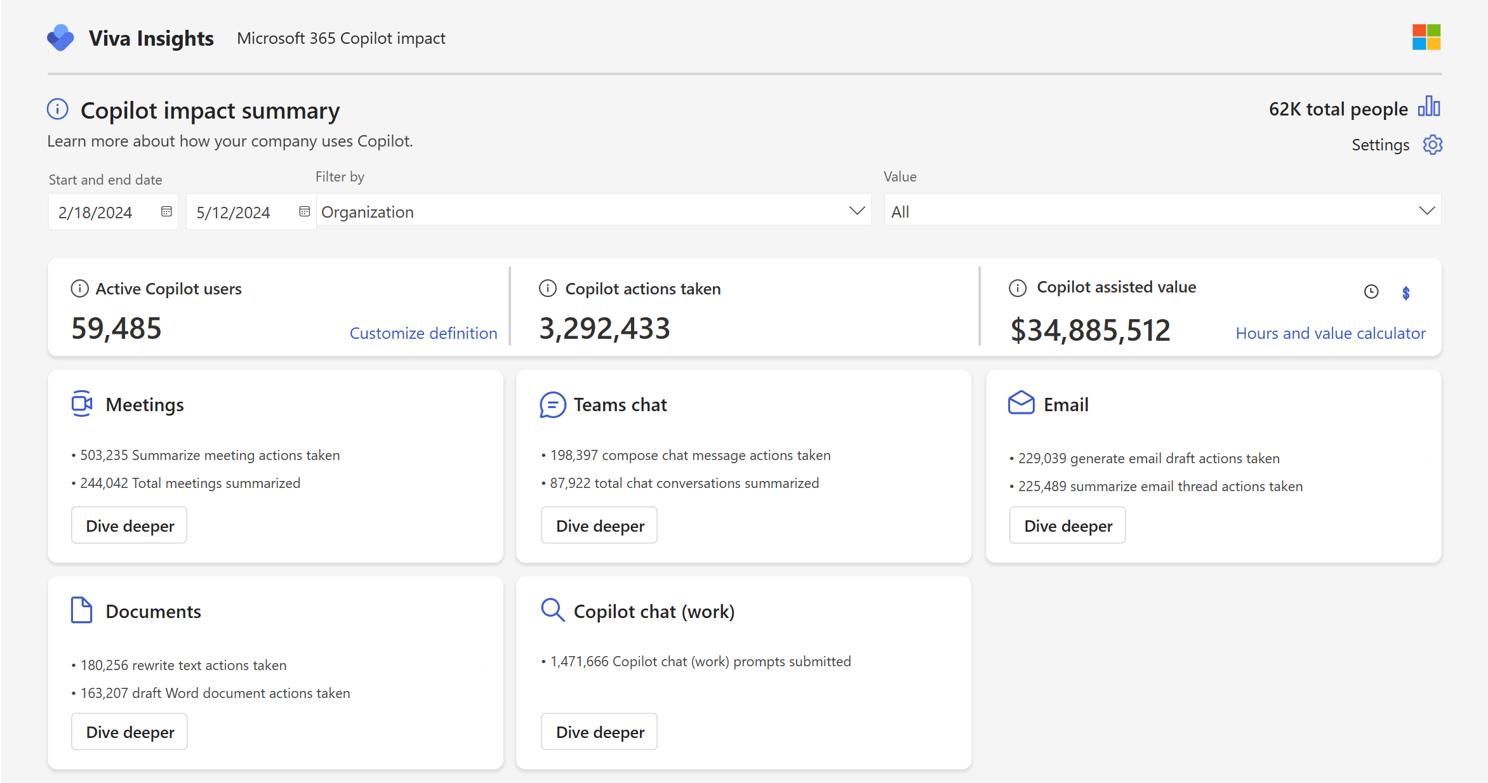1488x783 pixels.
Task: Click the Settings gear icon
Action: pos(1432,145)
